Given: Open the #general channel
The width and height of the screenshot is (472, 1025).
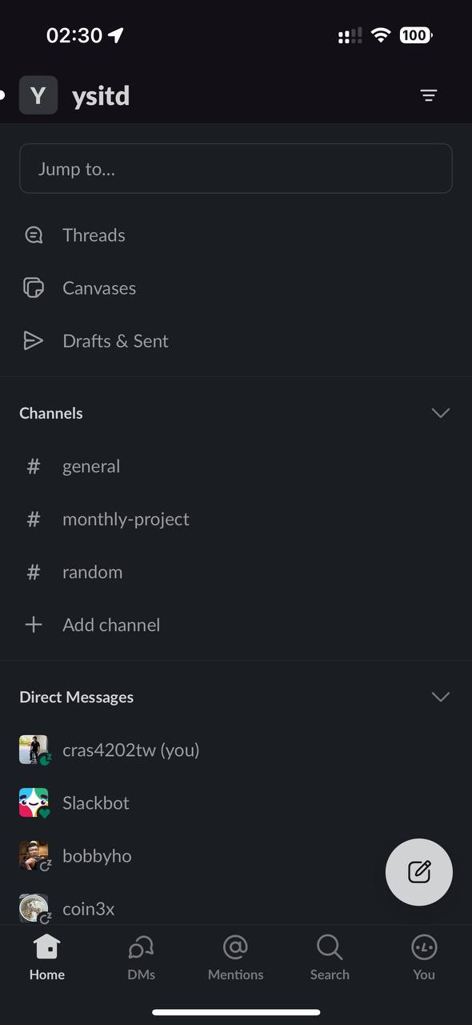Looking at the screenshot, I should [x=236, y=466].
